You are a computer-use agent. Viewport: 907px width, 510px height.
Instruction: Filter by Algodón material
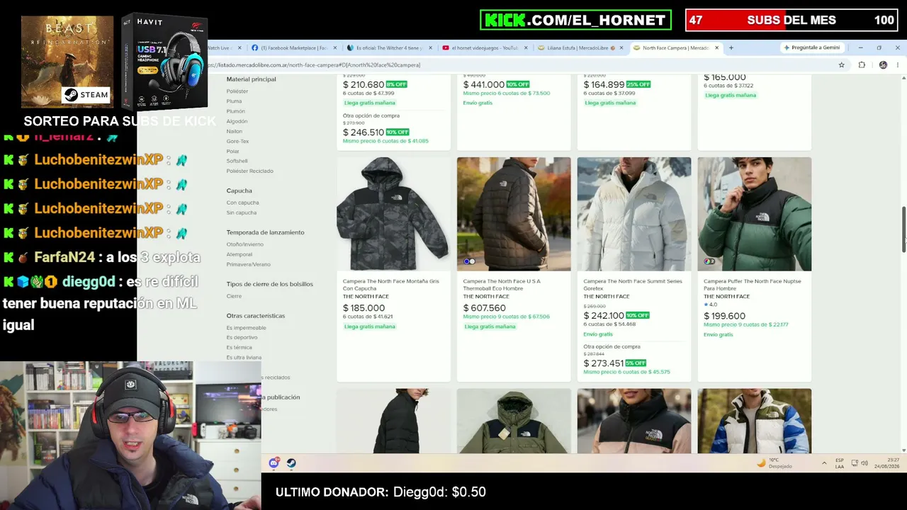(237, 121)
